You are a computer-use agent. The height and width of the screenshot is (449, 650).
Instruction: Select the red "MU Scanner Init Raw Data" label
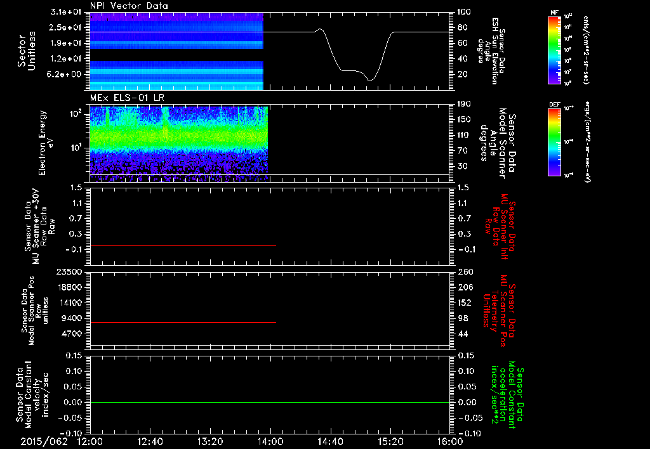coord(500,226)
